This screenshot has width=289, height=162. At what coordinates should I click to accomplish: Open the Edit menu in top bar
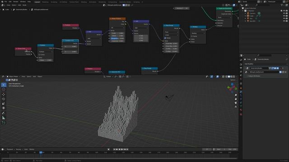[x=10, y=2]
